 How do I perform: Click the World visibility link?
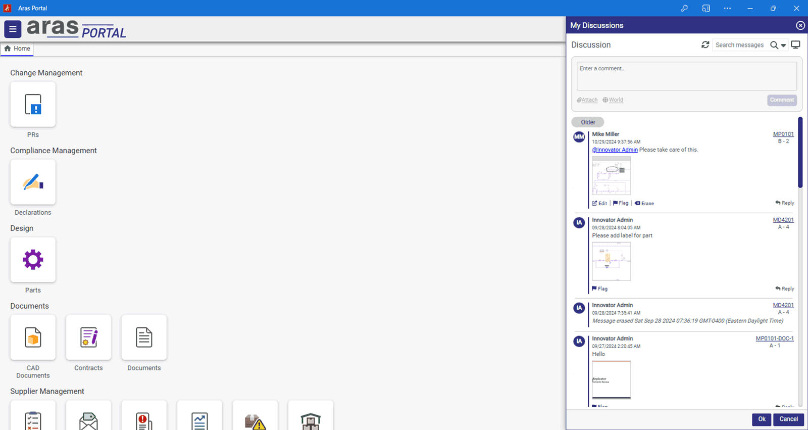point(613,100)
